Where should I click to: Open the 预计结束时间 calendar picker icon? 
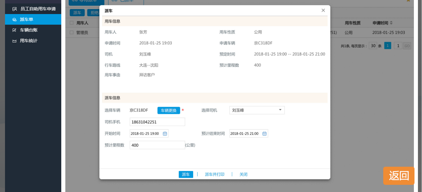click(x=264, y=133)
